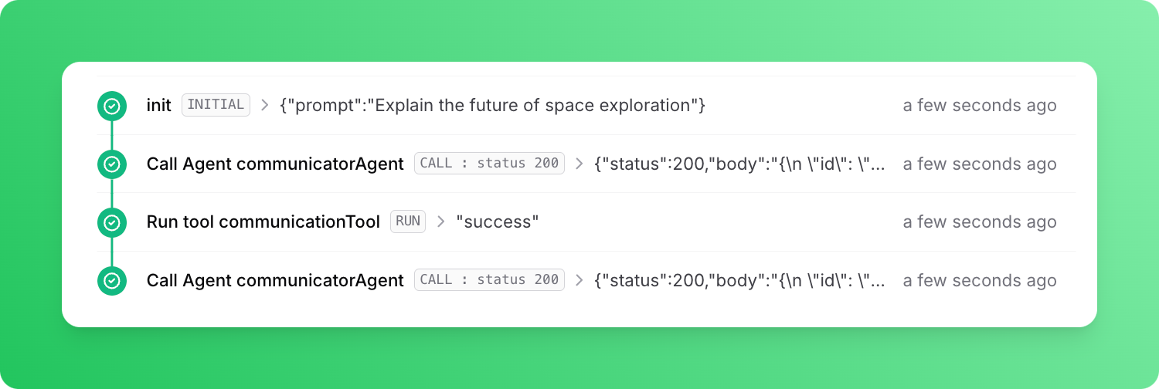Screen dimensions: 1159x389
Task: Click the INITIAL badge
Action: point(216,105)
